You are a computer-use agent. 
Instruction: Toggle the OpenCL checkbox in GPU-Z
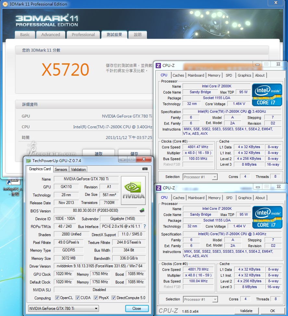pos(57,298)
